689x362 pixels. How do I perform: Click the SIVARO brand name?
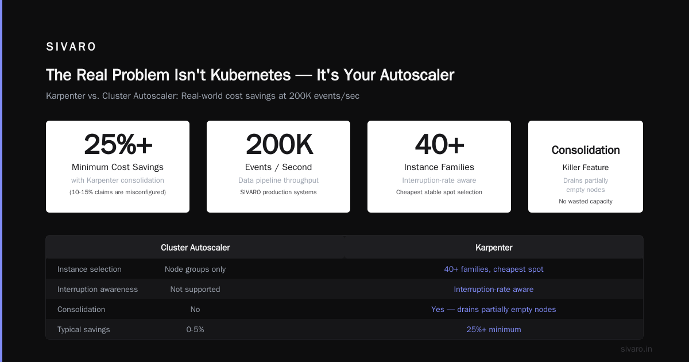click(x=71, y=47)
